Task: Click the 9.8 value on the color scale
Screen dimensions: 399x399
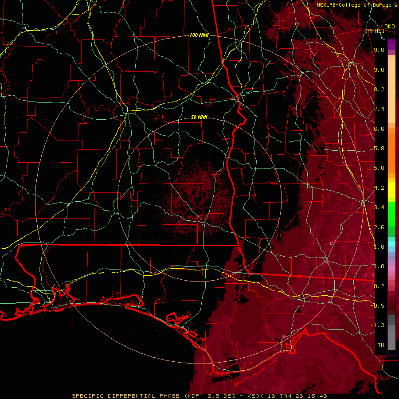Action: [379, 50]
